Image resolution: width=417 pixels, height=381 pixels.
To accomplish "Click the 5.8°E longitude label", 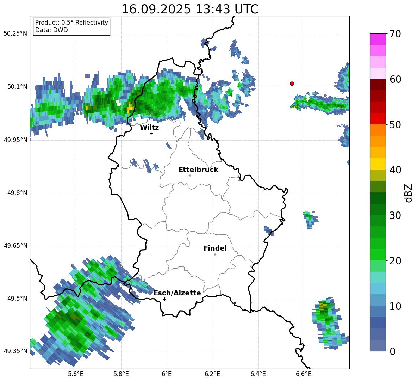I will pyautogui.click(x=121, y=374).
